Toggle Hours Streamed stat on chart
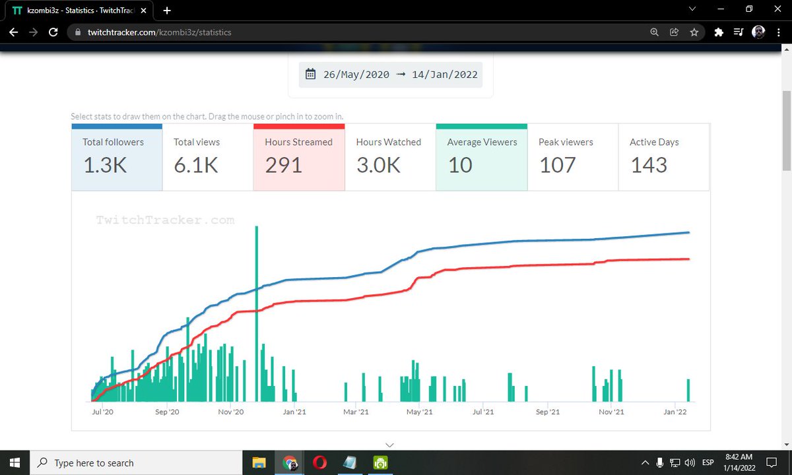 point(299,157)
